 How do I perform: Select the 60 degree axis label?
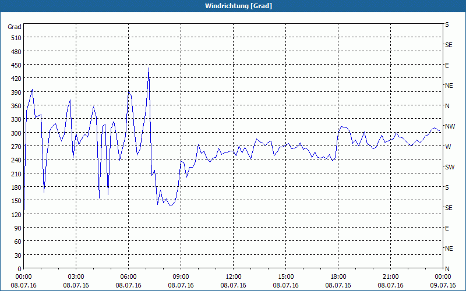pos(18,242)
